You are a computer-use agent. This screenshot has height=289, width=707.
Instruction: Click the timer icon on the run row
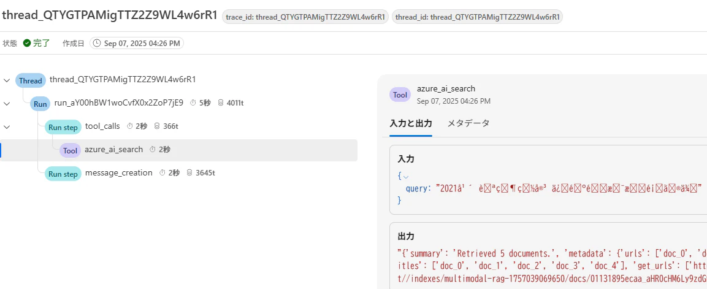193,103
